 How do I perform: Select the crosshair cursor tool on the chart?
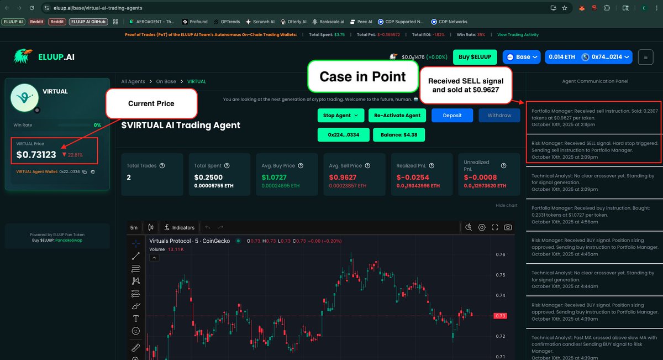pos(136,243)
